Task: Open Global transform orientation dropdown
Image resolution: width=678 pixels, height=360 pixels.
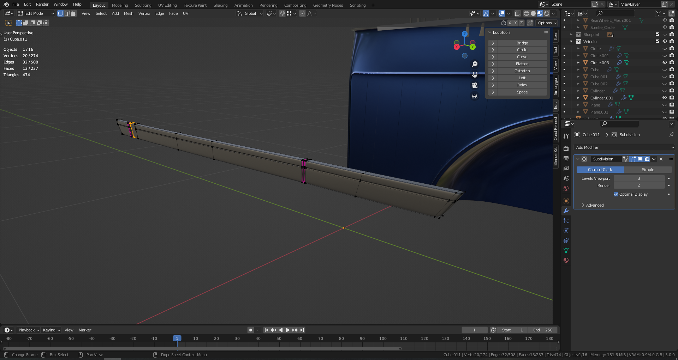Action: point(250,13)
